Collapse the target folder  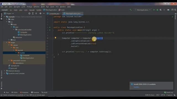point(7,42)
